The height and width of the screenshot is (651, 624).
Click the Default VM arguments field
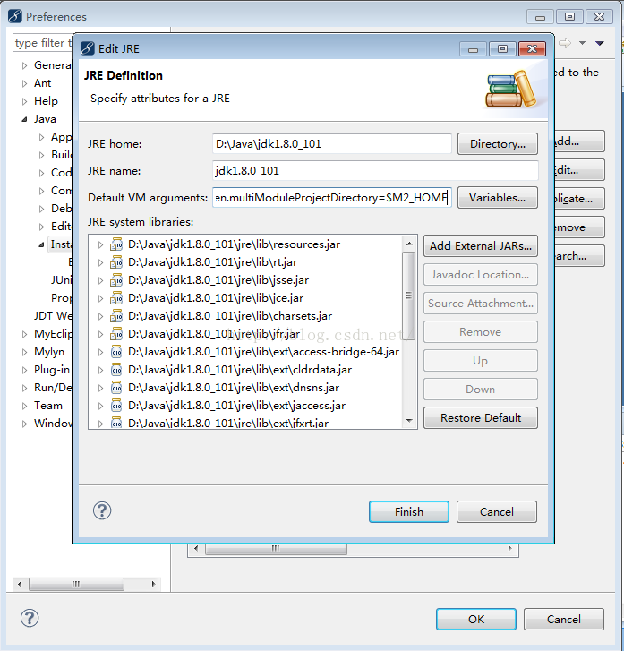click(x=332, y=198)
